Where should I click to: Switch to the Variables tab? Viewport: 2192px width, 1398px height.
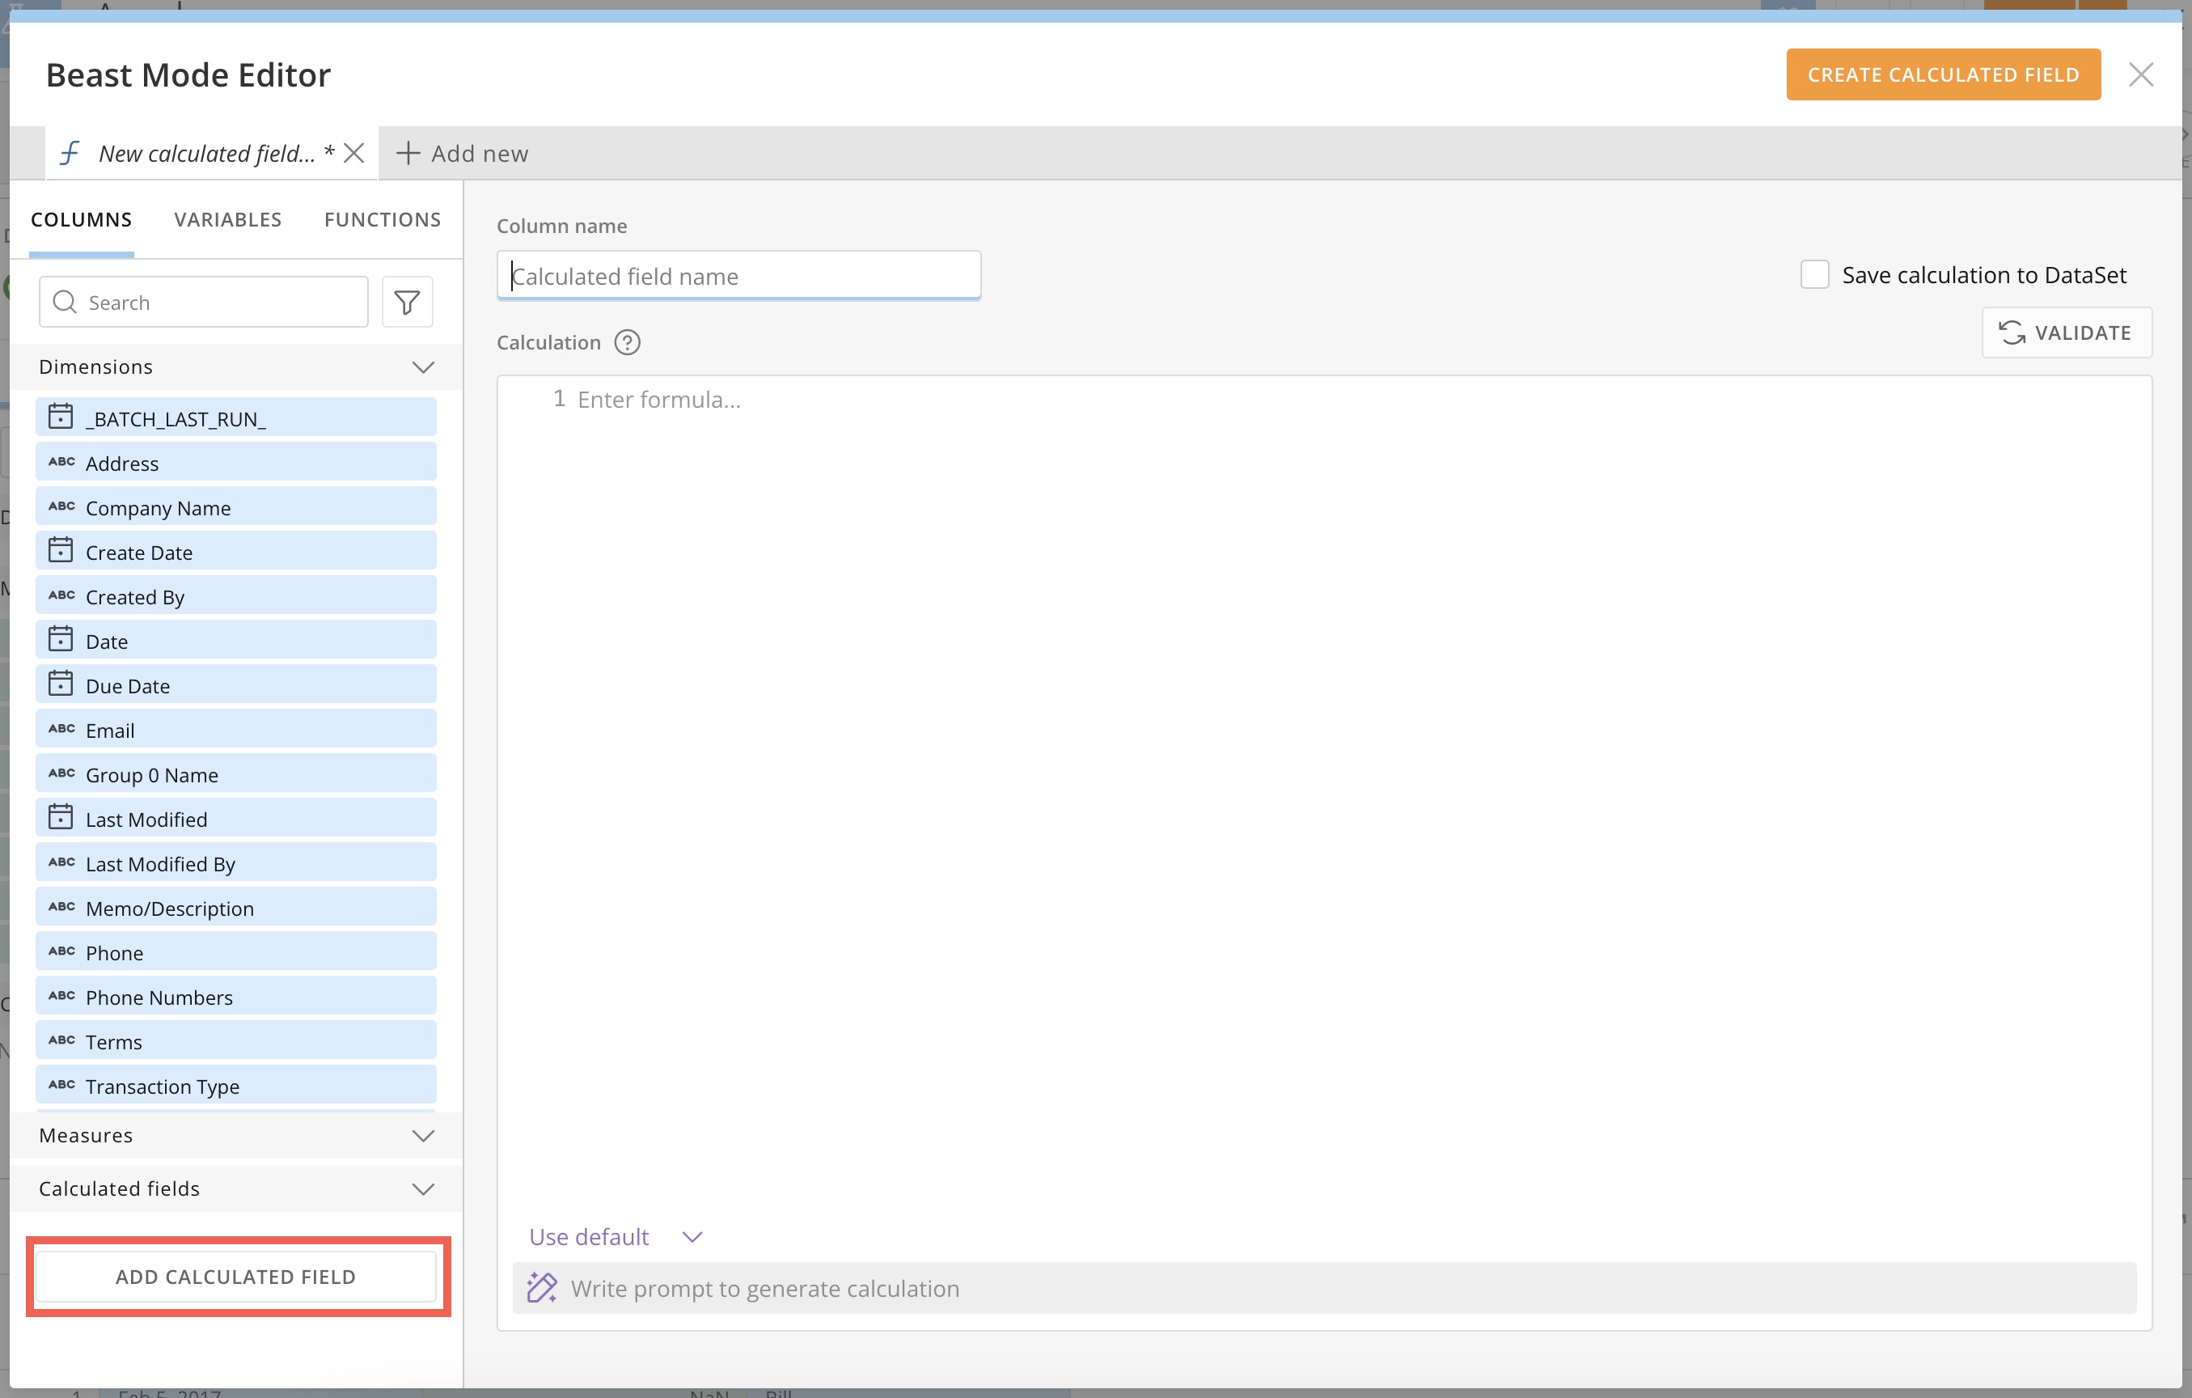click(227, 219)
